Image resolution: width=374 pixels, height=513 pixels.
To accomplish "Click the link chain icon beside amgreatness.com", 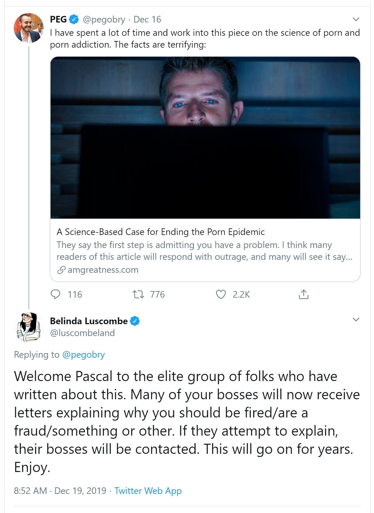I will coord(61,270).
